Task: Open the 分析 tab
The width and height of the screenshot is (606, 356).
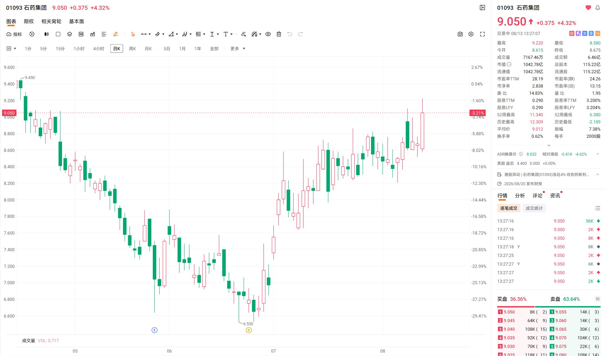Action: [520, 196]
